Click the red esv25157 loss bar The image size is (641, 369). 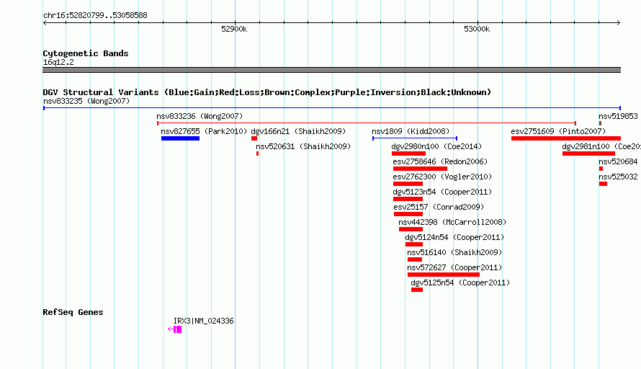pyautogui.click(x=408, y=214)
